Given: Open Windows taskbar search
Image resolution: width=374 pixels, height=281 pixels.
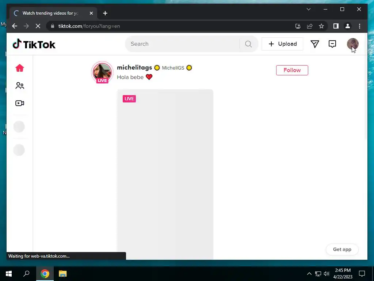Looking at the screenshot, I should (26, 274).
